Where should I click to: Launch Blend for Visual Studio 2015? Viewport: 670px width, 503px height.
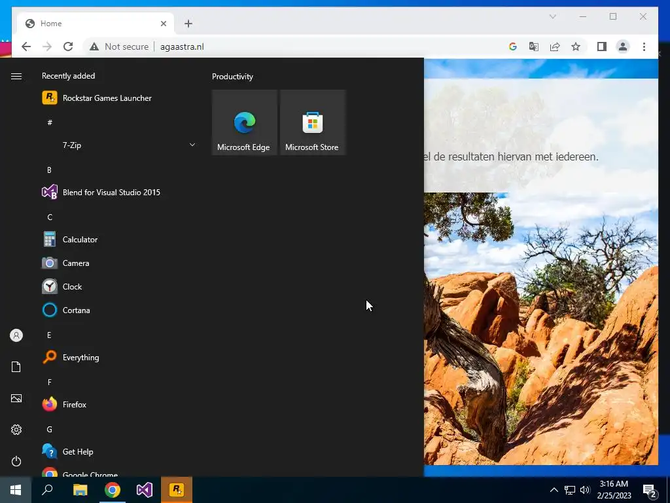point(119,193)
